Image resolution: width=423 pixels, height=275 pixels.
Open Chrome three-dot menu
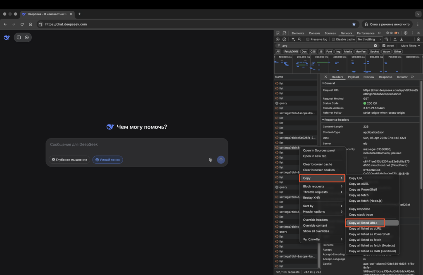(x=418, y=24)
